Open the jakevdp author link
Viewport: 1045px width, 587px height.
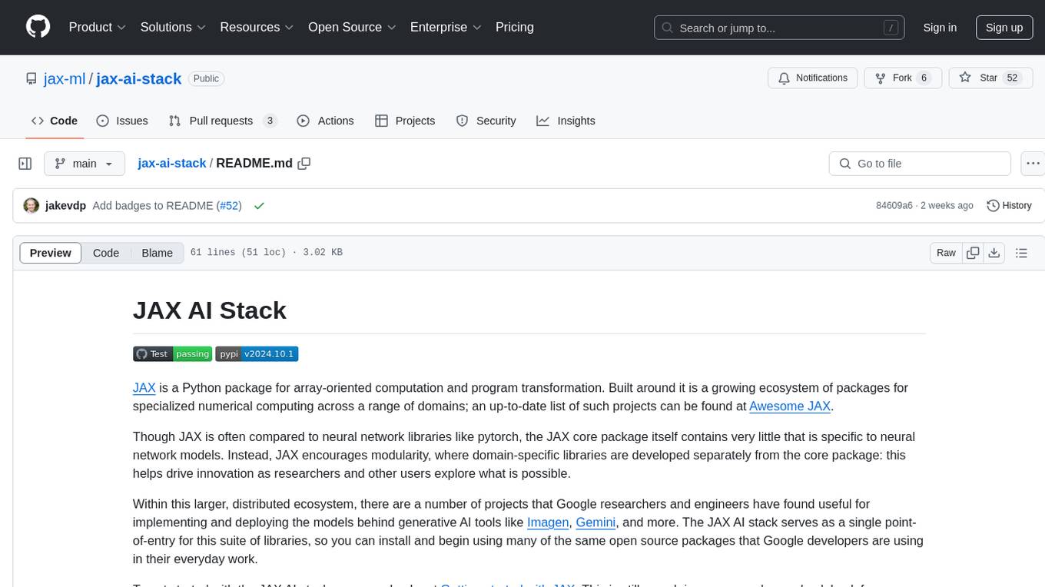point(66,206)
